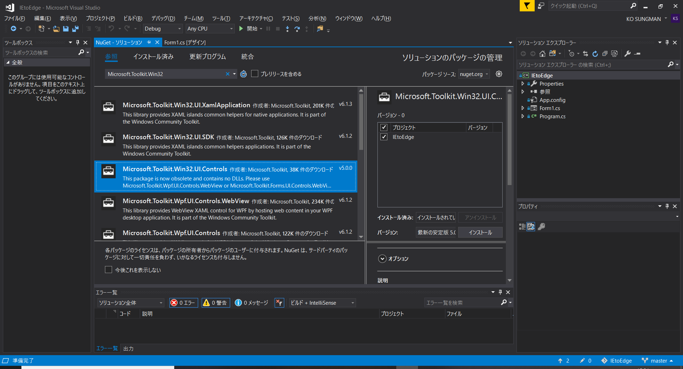The image size is (683, 369).
Task: Click the KO SUNGMAN account name
Action: click(x=644, y=19)
